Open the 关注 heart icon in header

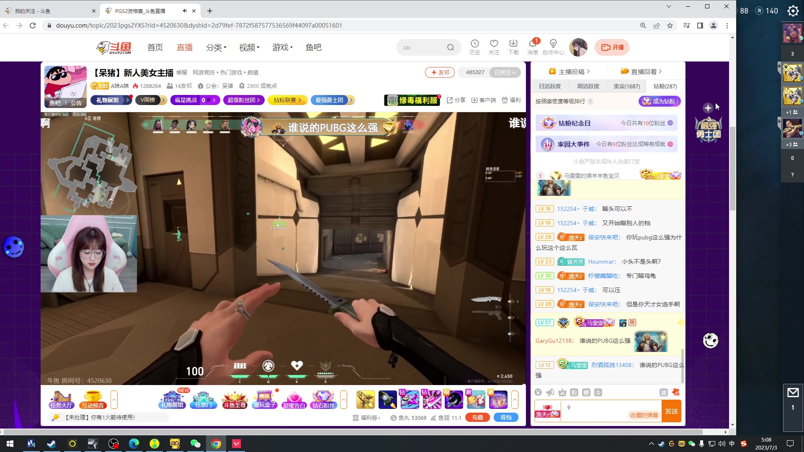(494, 47)
